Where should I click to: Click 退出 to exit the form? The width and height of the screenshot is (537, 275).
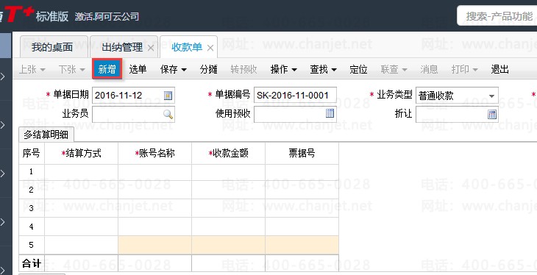(499, 70)
